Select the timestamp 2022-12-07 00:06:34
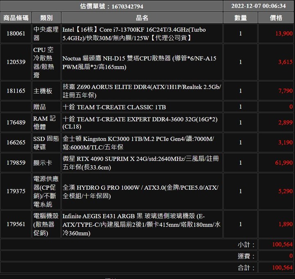 coord(258,6)
